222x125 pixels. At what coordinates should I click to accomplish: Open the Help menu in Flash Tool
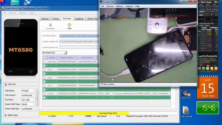click(x=32, y=13)
